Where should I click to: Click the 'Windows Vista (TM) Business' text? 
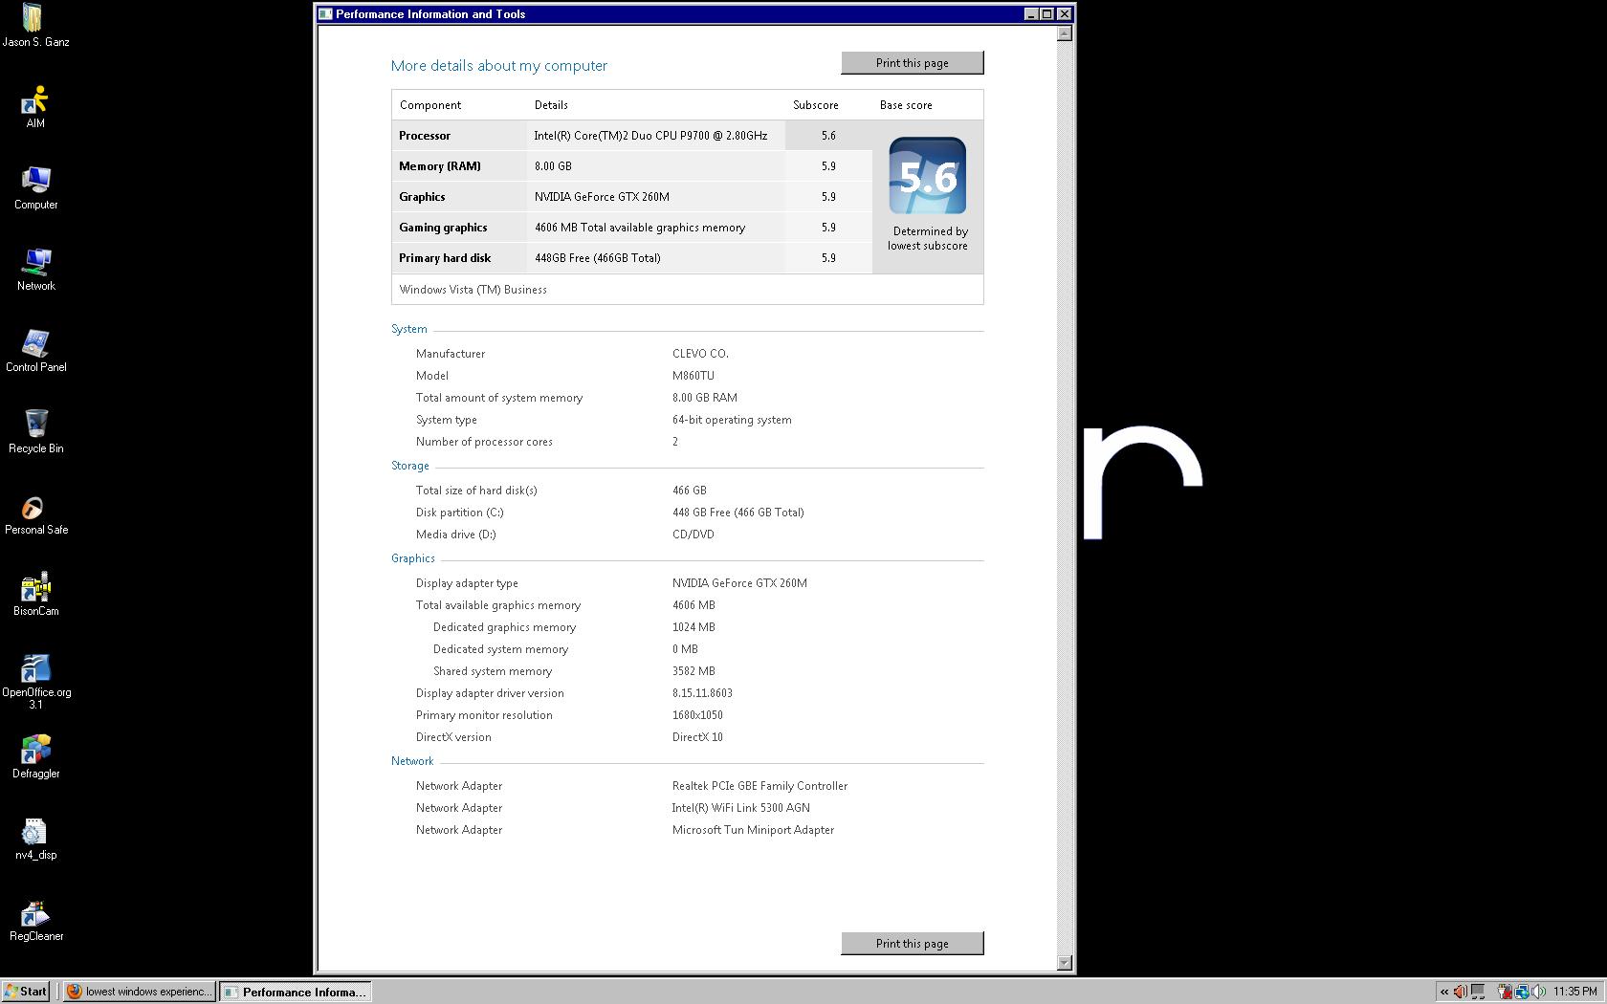tap(473, 290)
